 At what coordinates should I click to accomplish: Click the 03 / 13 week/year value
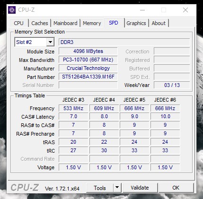172,85
